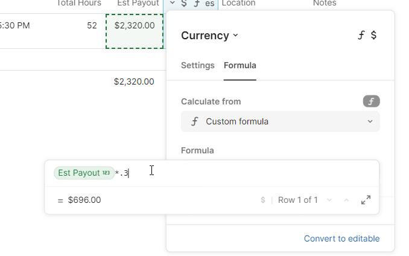409x256 pixels.
Task: Click the chevron in the column header
Action: tap(173, 3)
